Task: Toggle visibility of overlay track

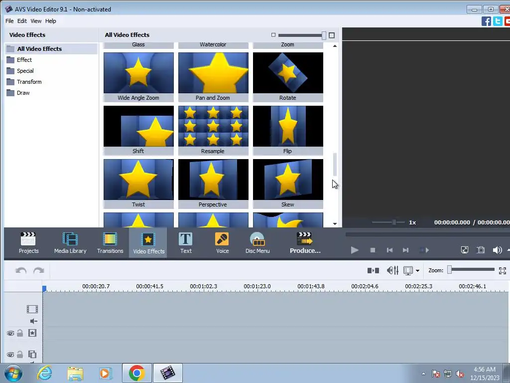Action: coord(10,355)
